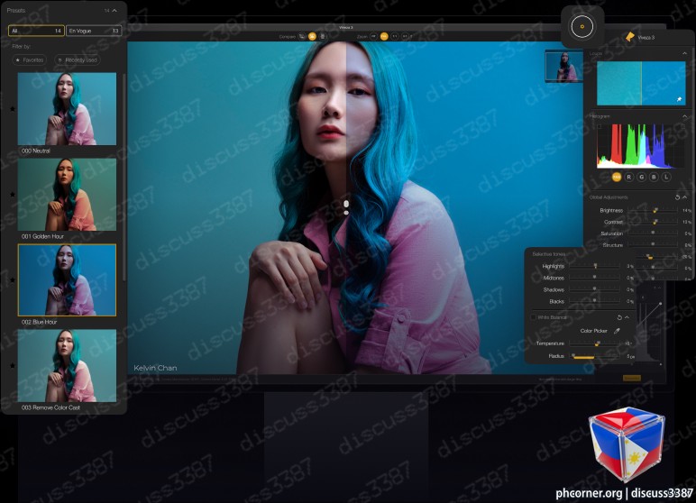Click the third Compare mode icon

tap(323, 36)
